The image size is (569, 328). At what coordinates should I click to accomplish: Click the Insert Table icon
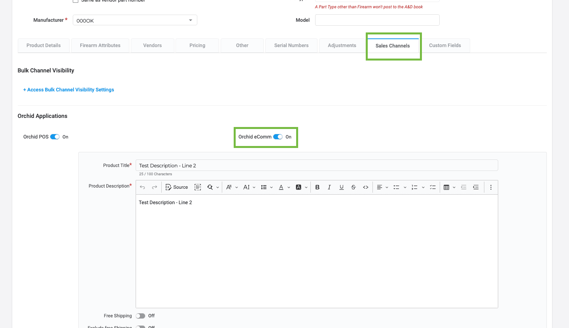coord(446,187)
